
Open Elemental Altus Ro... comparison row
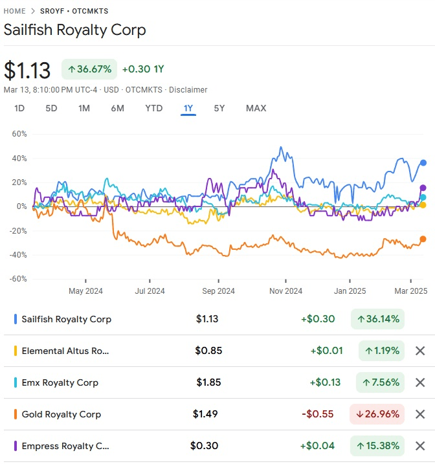coord(219,351)
